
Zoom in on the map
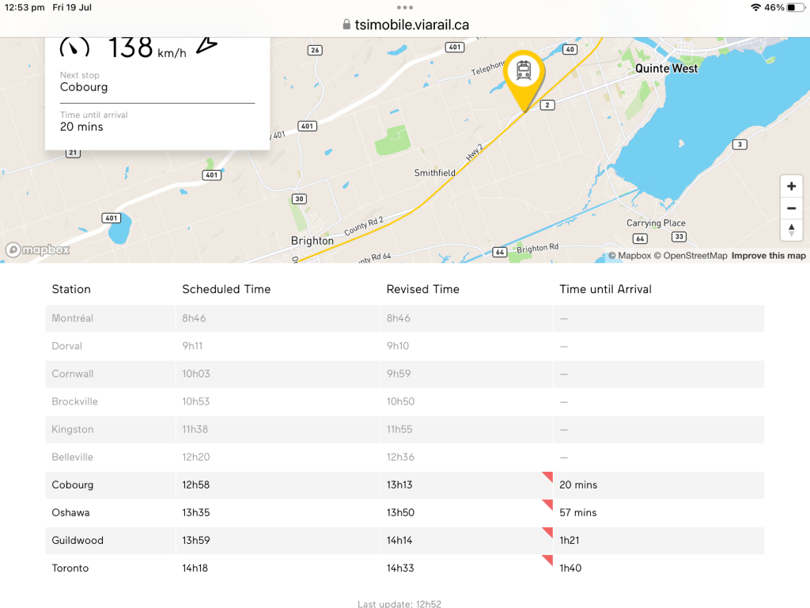(x=791, y=187)
